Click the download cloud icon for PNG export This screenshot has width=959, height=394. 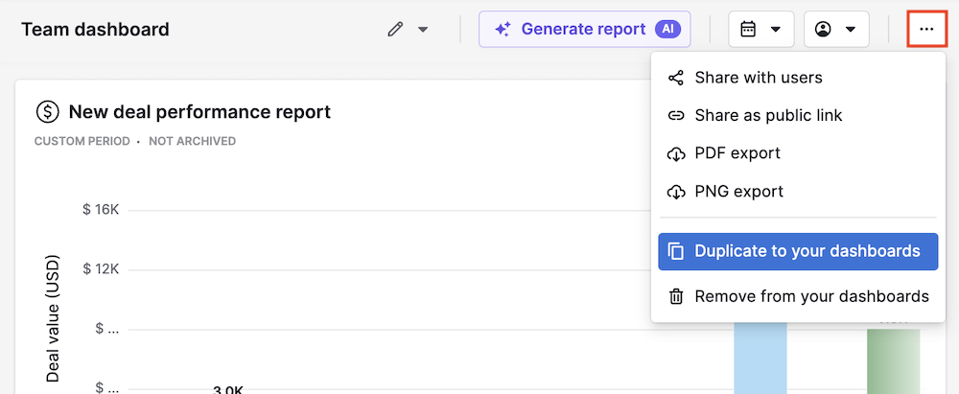(x=676, y=192)
